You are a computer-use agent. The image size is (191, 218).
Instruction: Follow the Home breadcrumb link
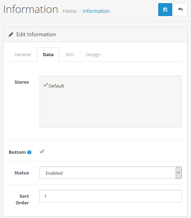(70, 11)
